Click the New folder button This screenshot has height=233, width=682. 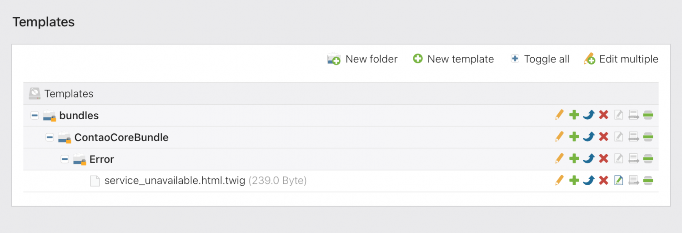click(x=363, y=59)
